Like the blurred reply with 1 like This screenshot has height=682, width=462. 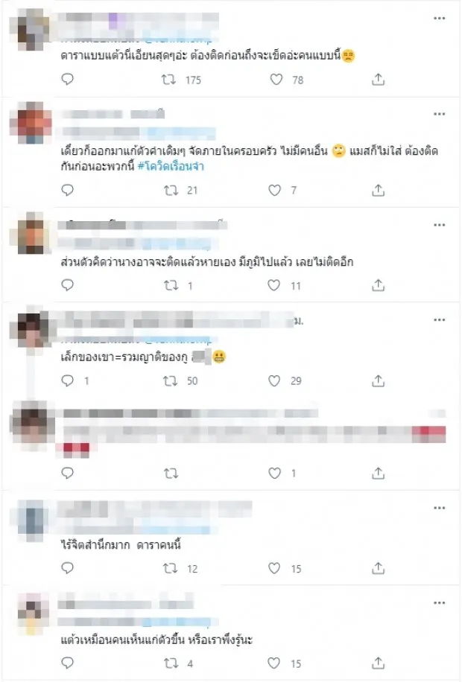coord(274,474)
